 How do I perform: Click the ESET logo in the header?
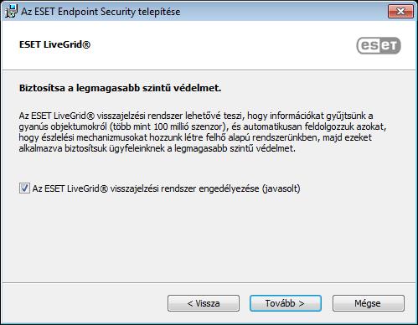click(x=379, y=45)
